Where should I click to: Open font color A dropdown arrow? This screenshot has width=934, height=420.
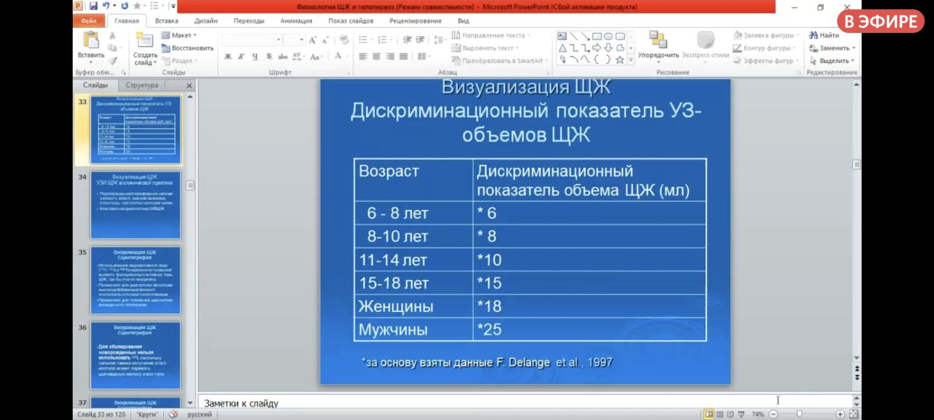tap(347, 57)
